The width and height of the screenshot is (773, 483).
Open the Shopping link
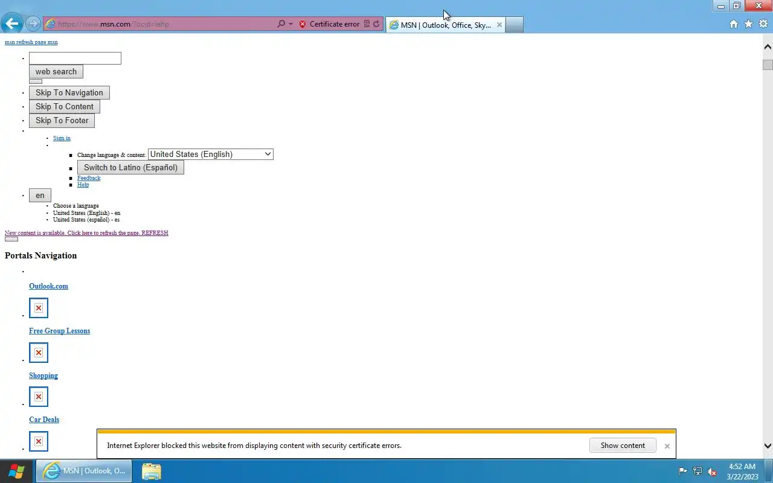point(43,376)
